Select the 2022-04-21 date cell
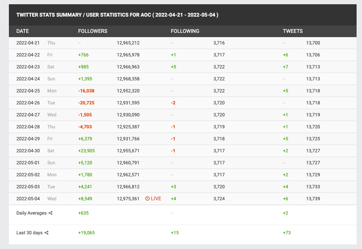 [x=28, y=43]
